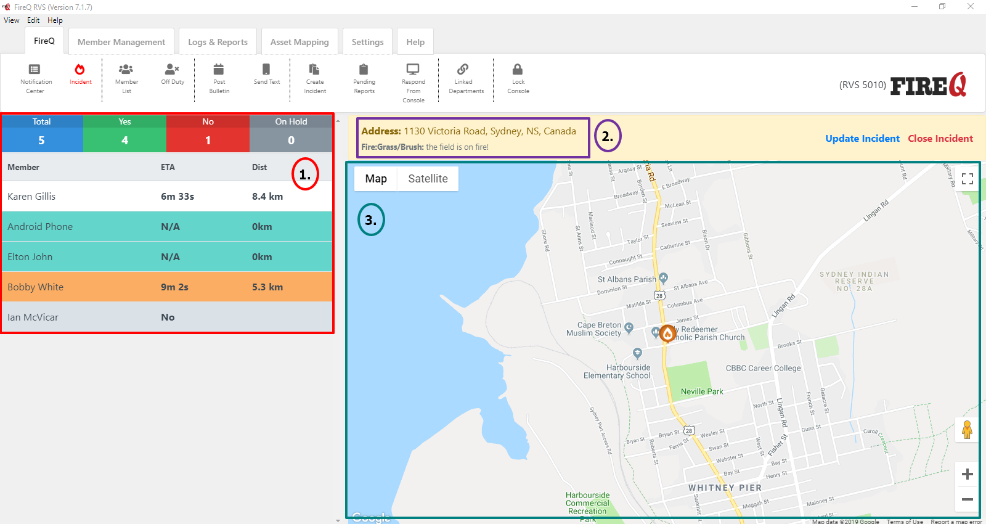
Task: Open the Help menu in menu bar
Action: point(55,20)
